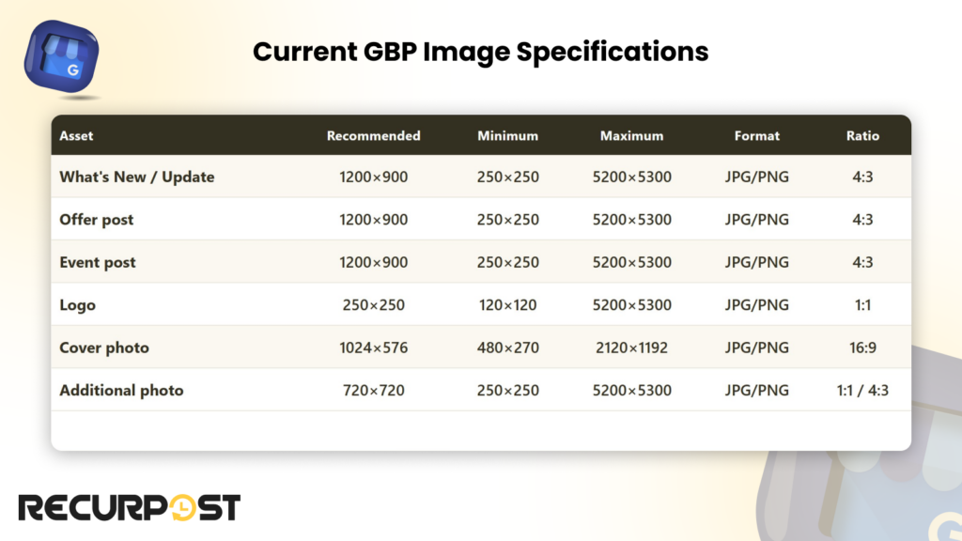Screen dimensions: 962x541
Task: Click the 16:9 ratio for Cover photo
Action: tap(862, 348)
